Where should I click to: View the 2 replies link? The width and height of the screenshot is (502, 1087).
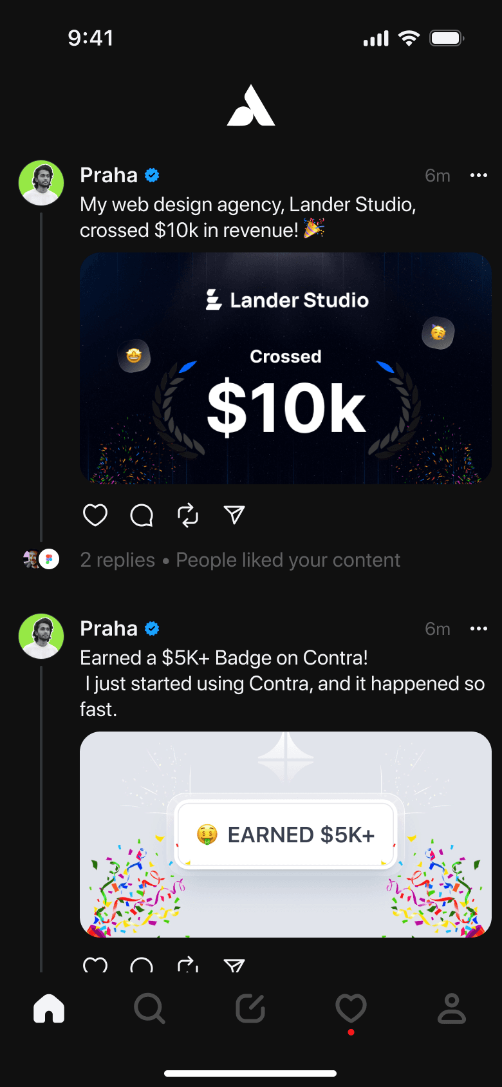click(118, 560)
